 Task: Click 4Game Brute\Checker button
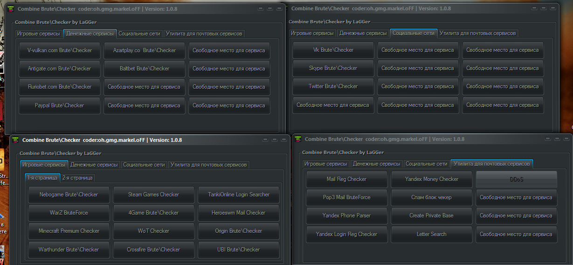point(154,213)
